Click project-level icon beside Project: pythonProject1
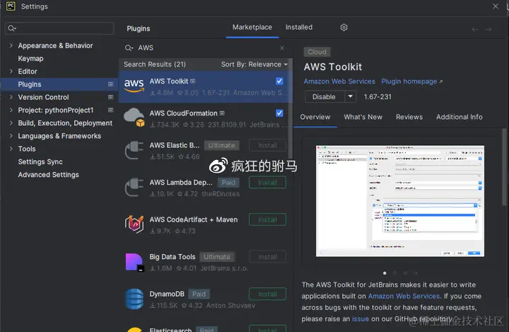 coord(111,110)
